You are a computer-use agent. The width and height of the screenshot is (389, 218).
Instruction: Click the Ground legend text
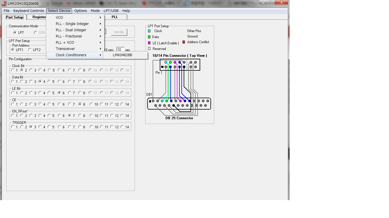coord(193,36)
